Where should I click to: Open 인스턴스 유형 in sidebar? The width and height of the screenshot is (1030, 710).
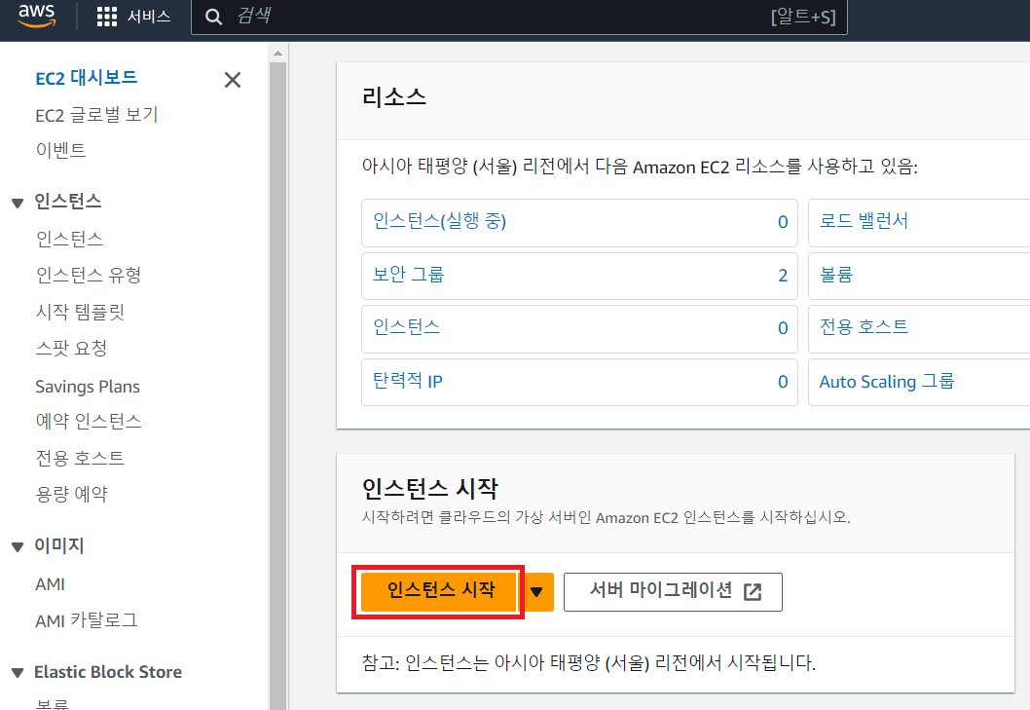point(88,275)
